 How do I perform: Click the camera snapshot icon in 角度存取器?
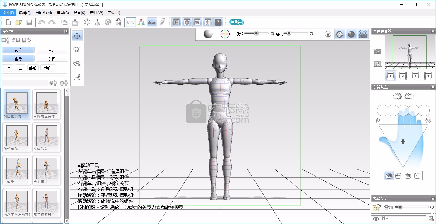click(378, 51)
